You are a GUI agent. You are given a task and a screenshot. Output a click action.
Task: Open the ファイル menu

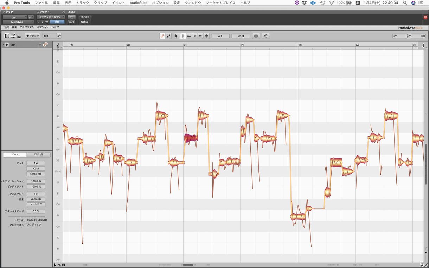41,3
